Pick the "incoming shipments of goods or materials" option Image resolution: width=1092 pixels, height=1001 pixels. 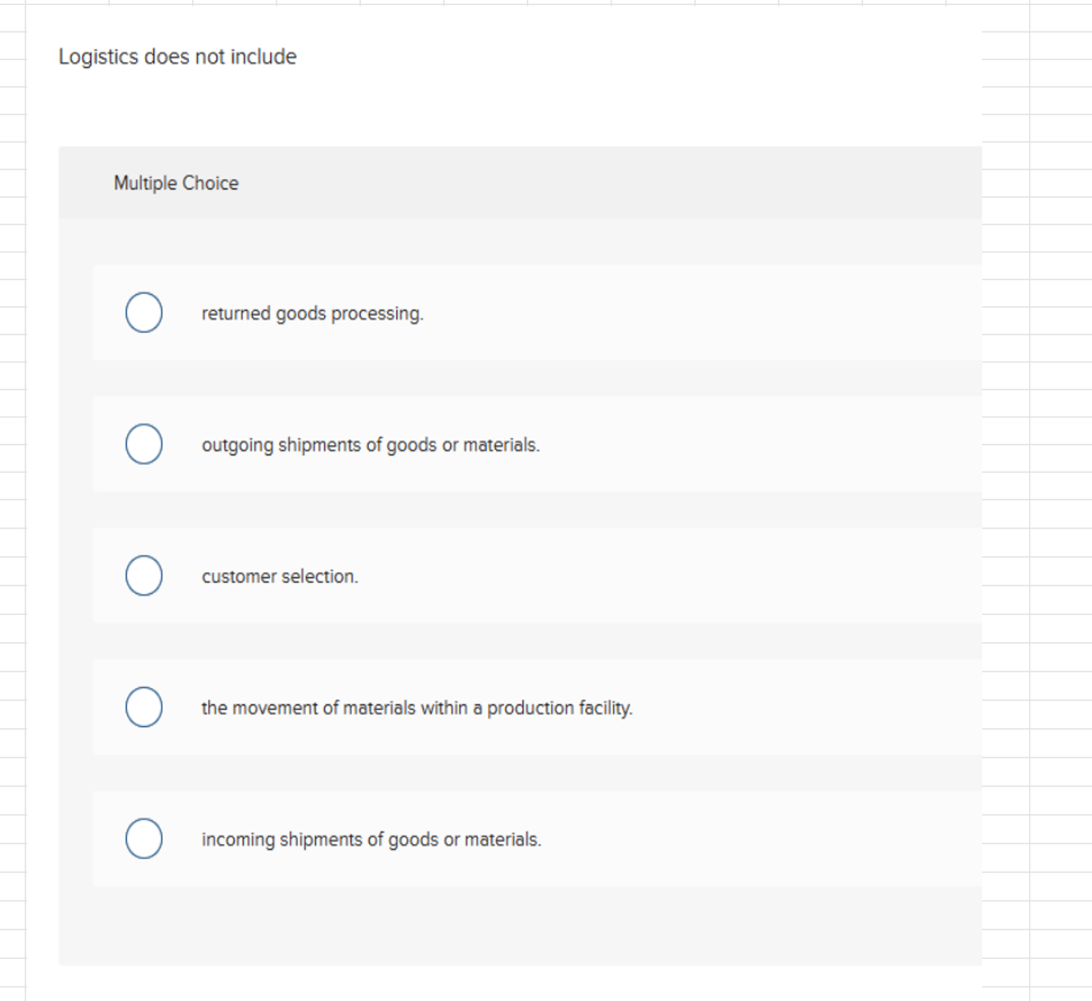(x=143, y=838)
